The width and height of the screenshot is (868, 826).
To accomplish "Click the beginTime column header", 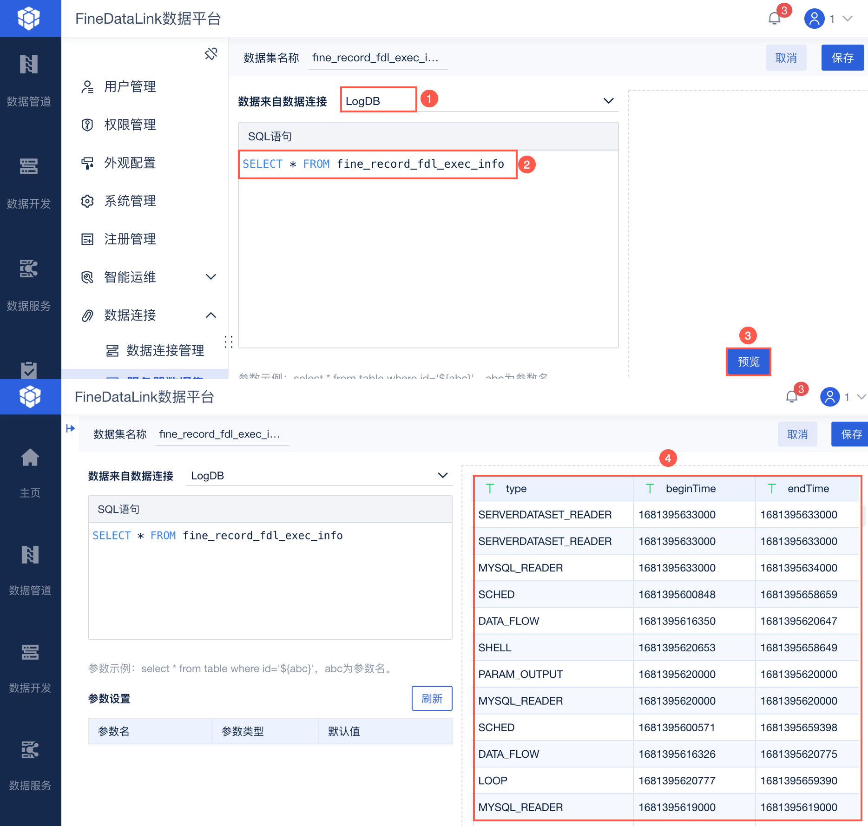I will tap(694, 489).
